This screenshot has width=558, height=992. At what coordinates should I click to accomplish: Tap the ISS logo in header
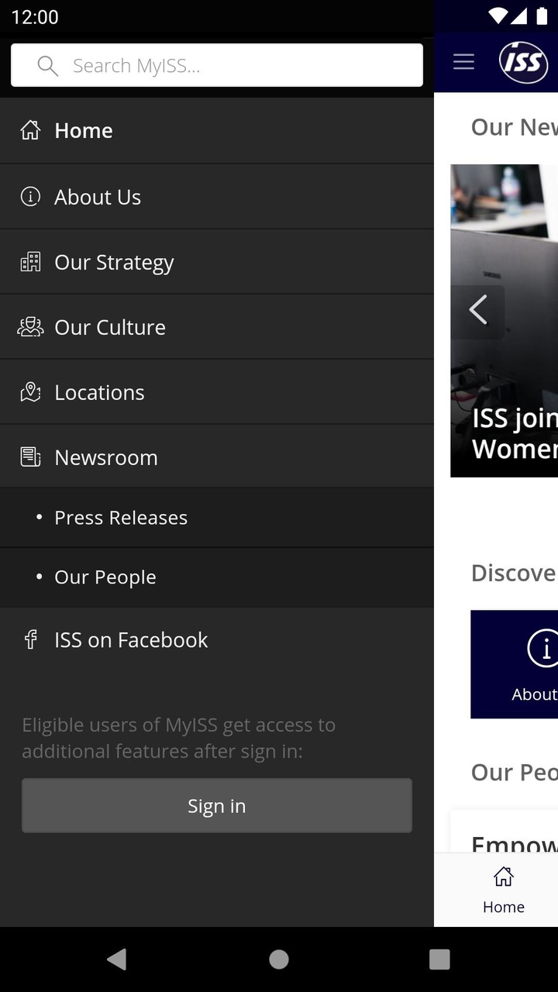pyautogui.click(x=523, y=62)
